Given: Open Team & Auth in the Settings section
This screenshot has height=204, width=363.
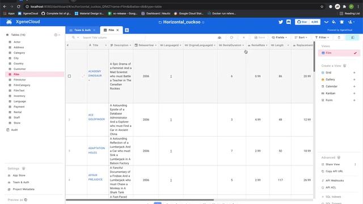Looking at the screenshot, I should point(21,182).
